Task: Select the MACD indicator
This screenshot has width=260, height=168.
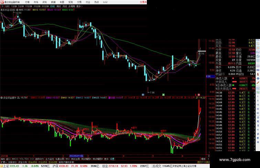Action: (15, 159)
